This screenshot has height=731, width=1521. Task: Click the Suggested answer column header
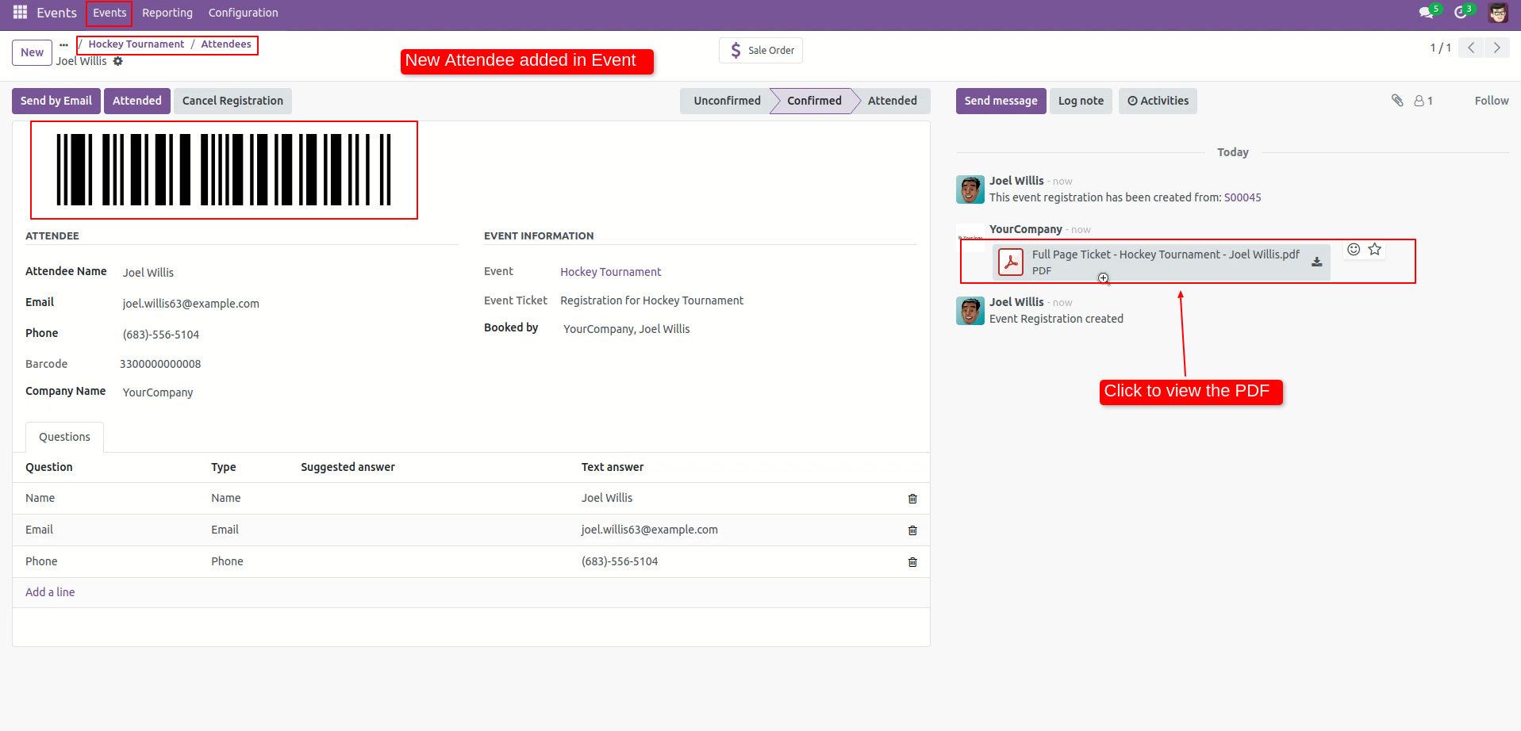click(x=348, y=467)
